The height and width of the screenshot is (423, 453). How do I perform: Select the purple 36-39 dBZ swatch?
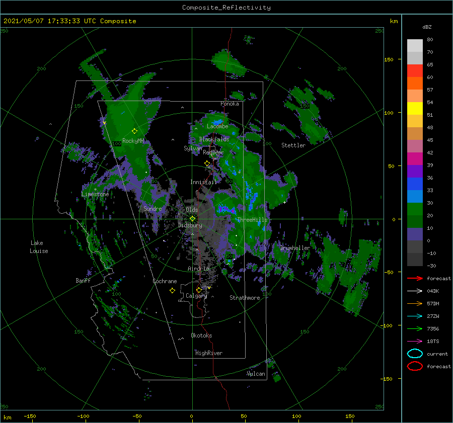(x=415, y=171)
